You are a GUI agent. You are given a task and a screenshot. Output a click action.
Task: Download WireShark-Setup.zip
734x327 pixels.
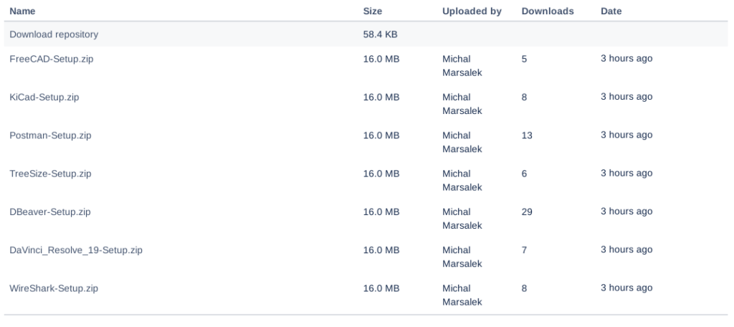point(54,288)
